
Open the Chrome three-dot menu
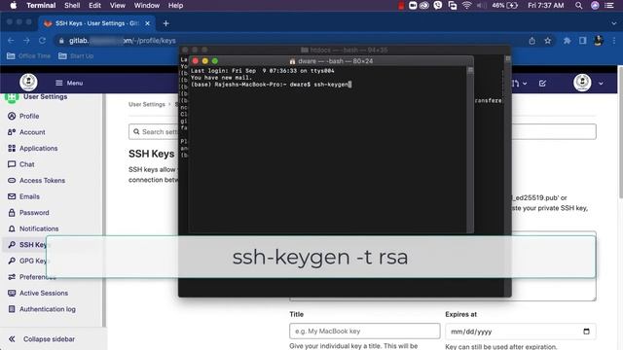click(x=614, y=41)
